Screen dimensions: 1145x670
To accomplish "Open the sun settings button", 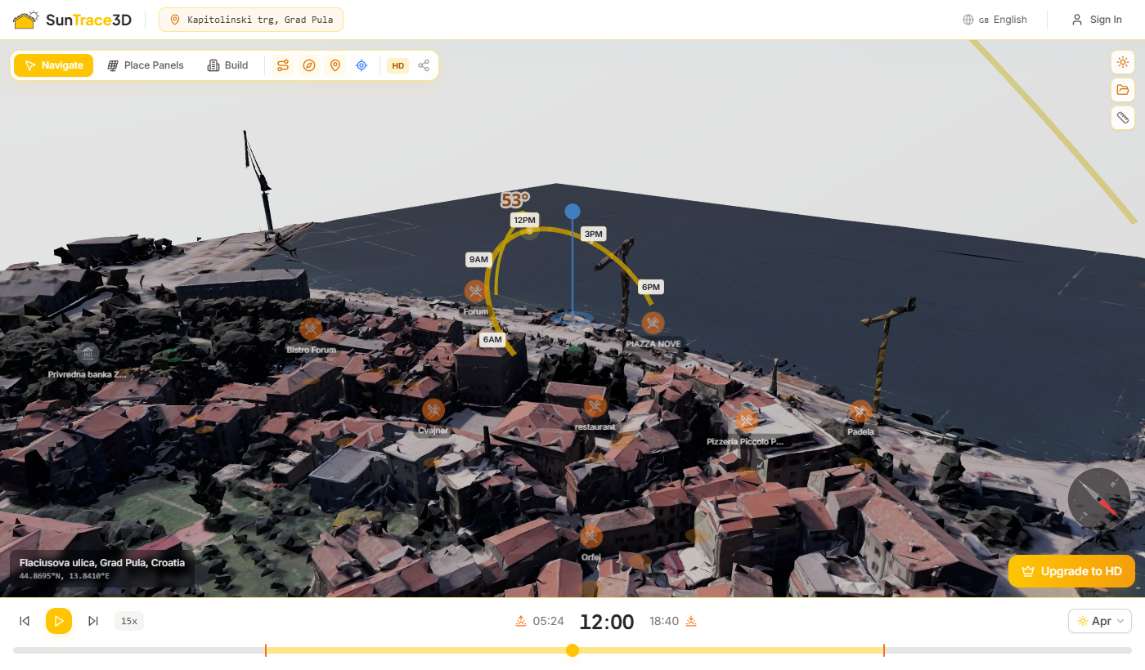I will (1123, 62).
